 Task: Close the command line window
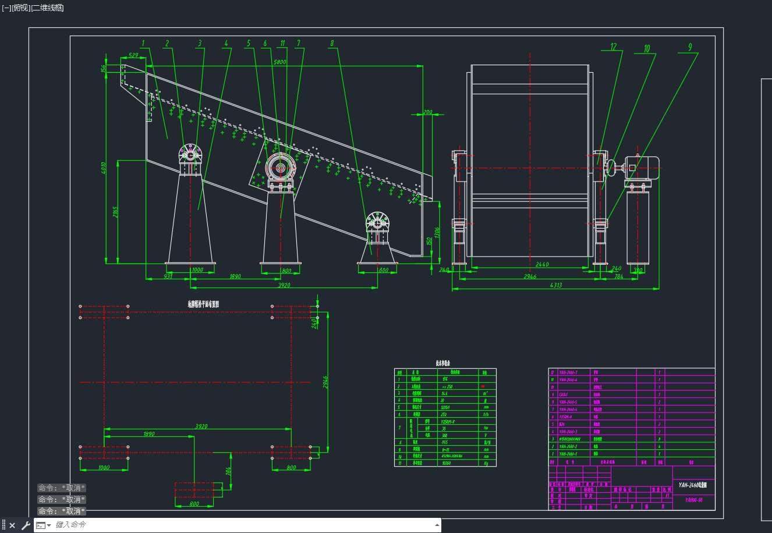coord(12,525)
